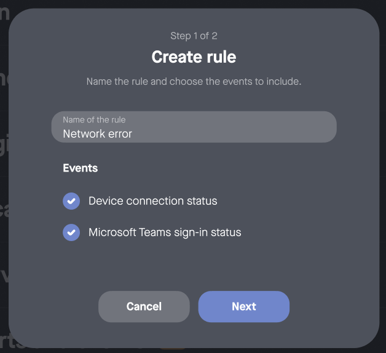This screenshot has width=386, height=353.
Task: Click the 'Events' section heading
Action: pos(81,168)
